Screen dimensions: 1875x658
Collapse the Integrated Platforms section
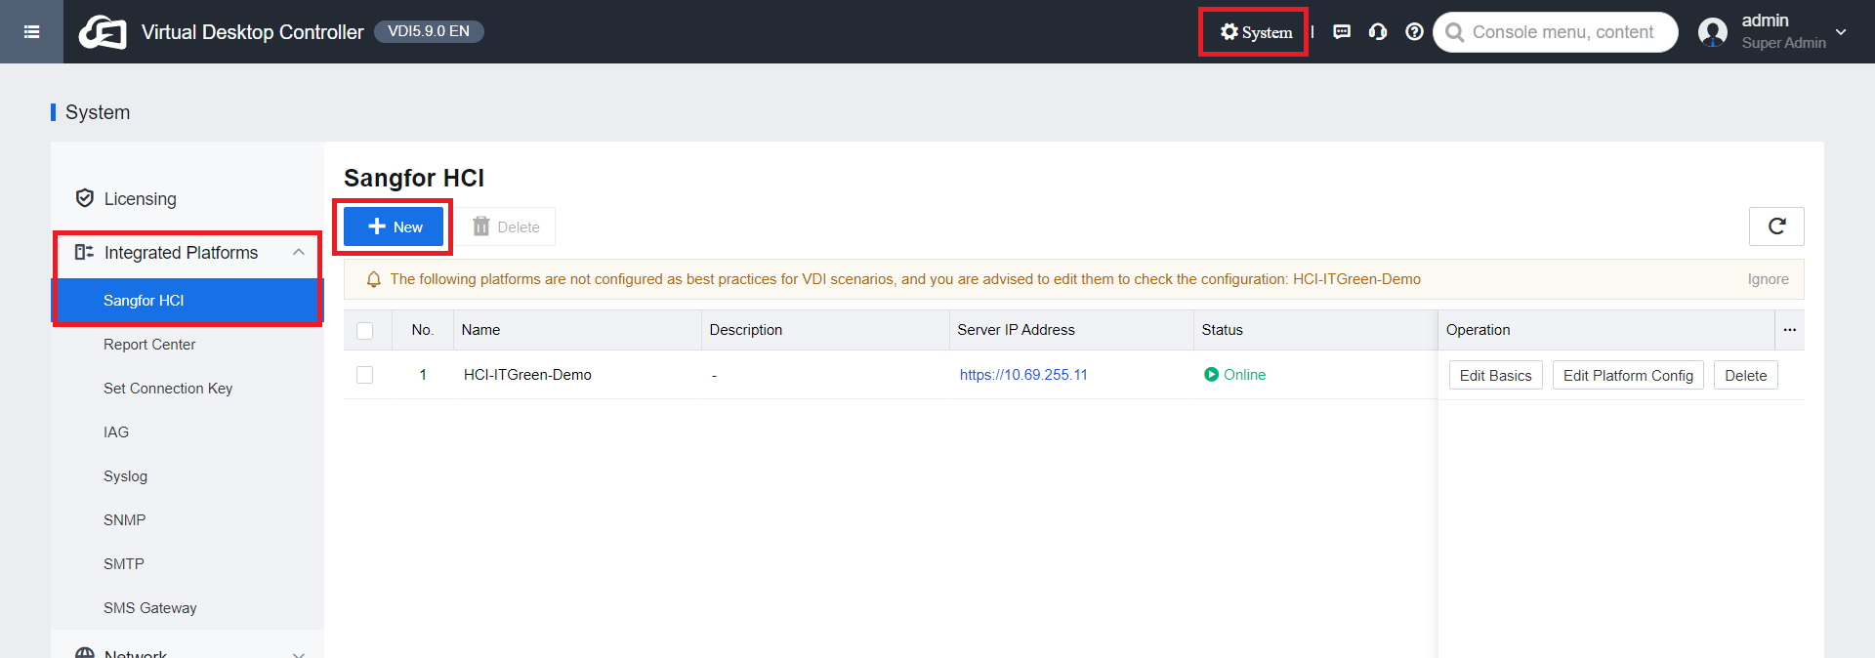[299, 253]
